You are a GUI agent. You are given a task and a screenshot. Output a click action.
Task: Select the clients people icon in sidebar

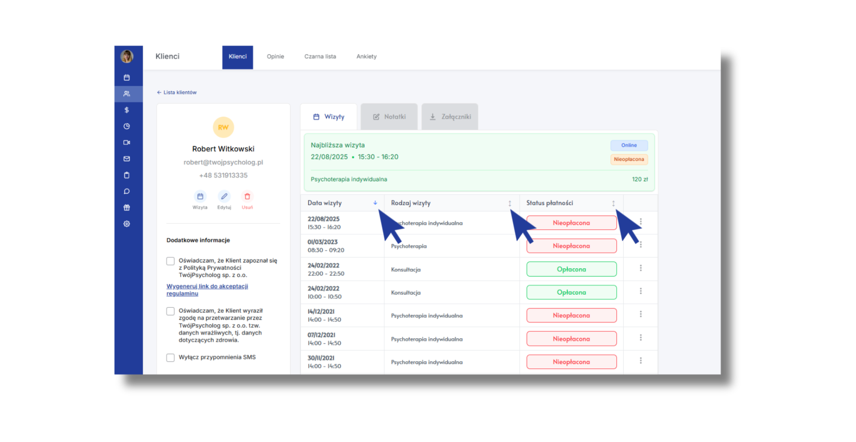pyautogui.click(x=127, y=94)
